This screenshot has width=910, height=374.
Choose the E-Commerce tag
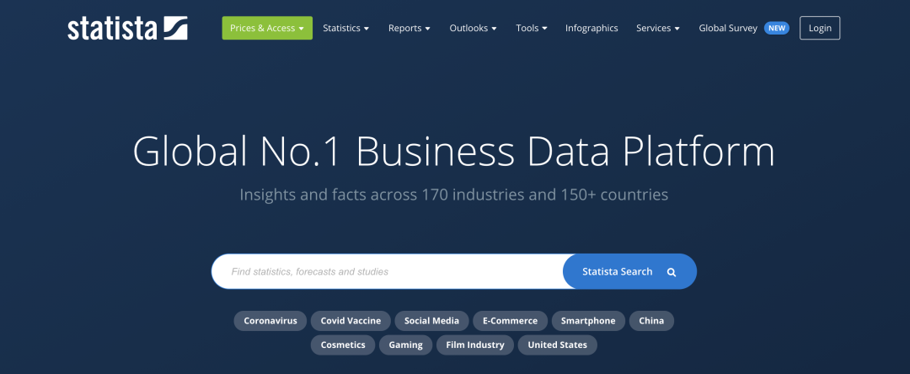pos(510,321)
